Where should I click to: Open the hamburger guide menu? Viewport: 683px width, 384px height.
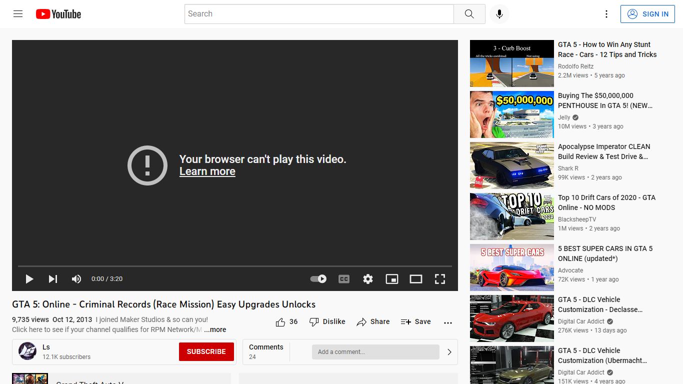pyautogui.click(x=18, y=14)
